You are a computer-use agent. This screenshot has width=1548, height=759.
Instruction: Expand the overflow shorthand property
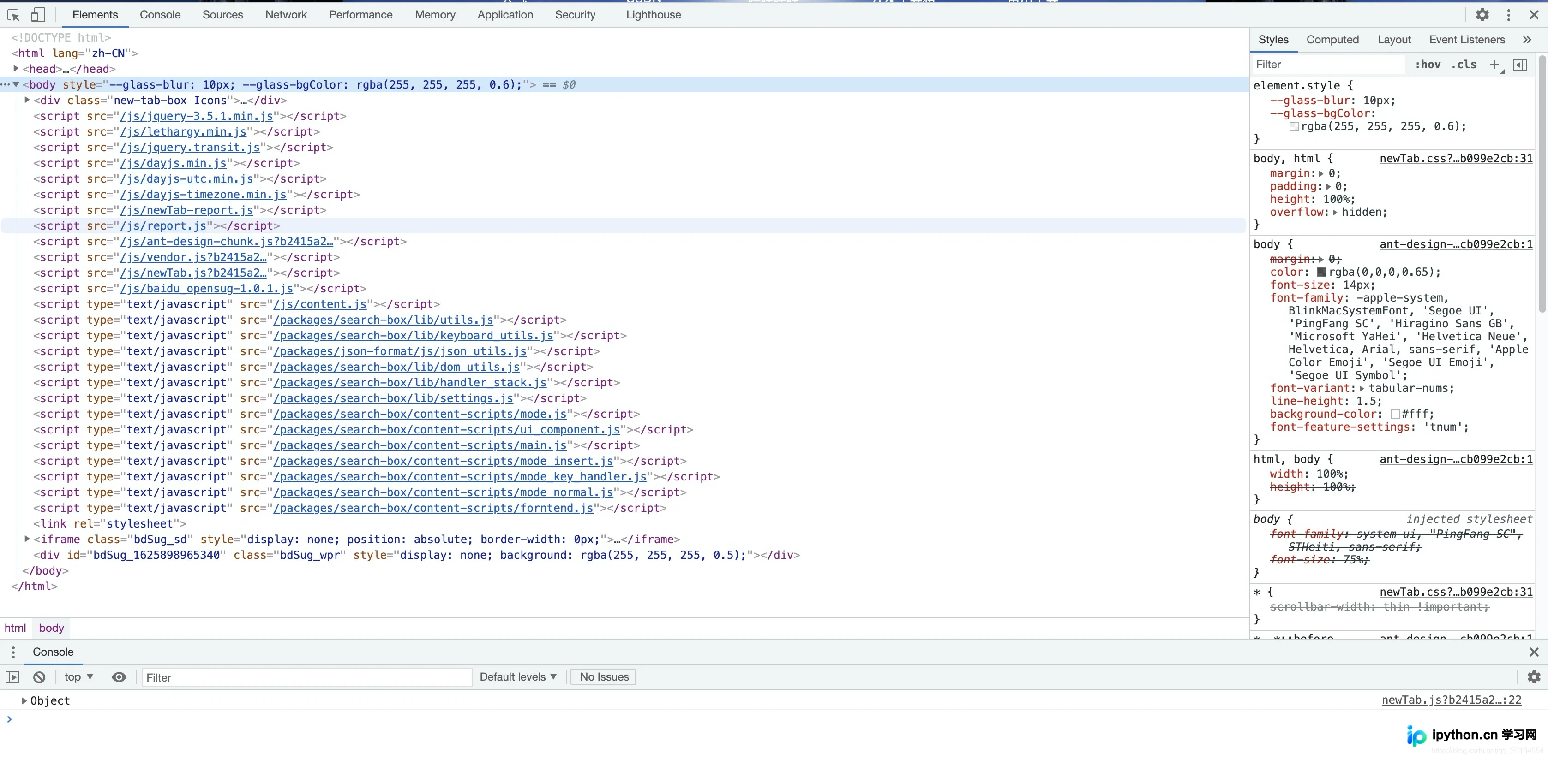1335,212
